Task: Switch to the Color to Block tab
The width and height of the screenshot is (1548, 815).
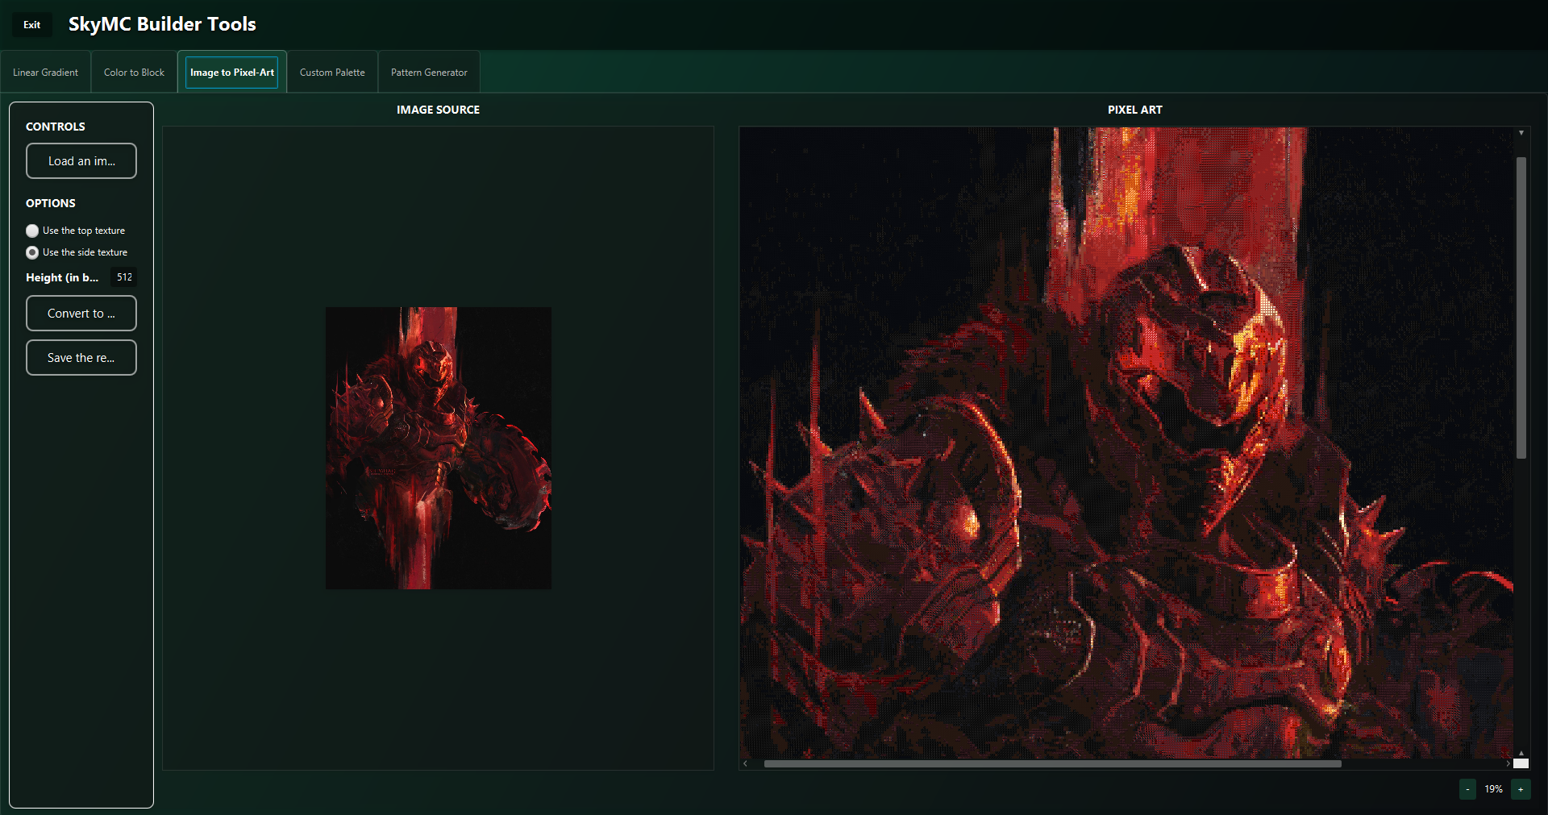Action: [x=134, y=73]
